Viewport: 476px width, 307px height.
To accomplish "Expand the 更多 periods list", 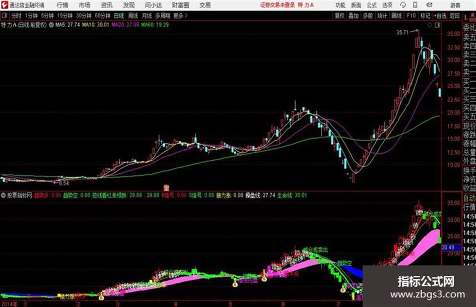I will [x=180, y=16].
